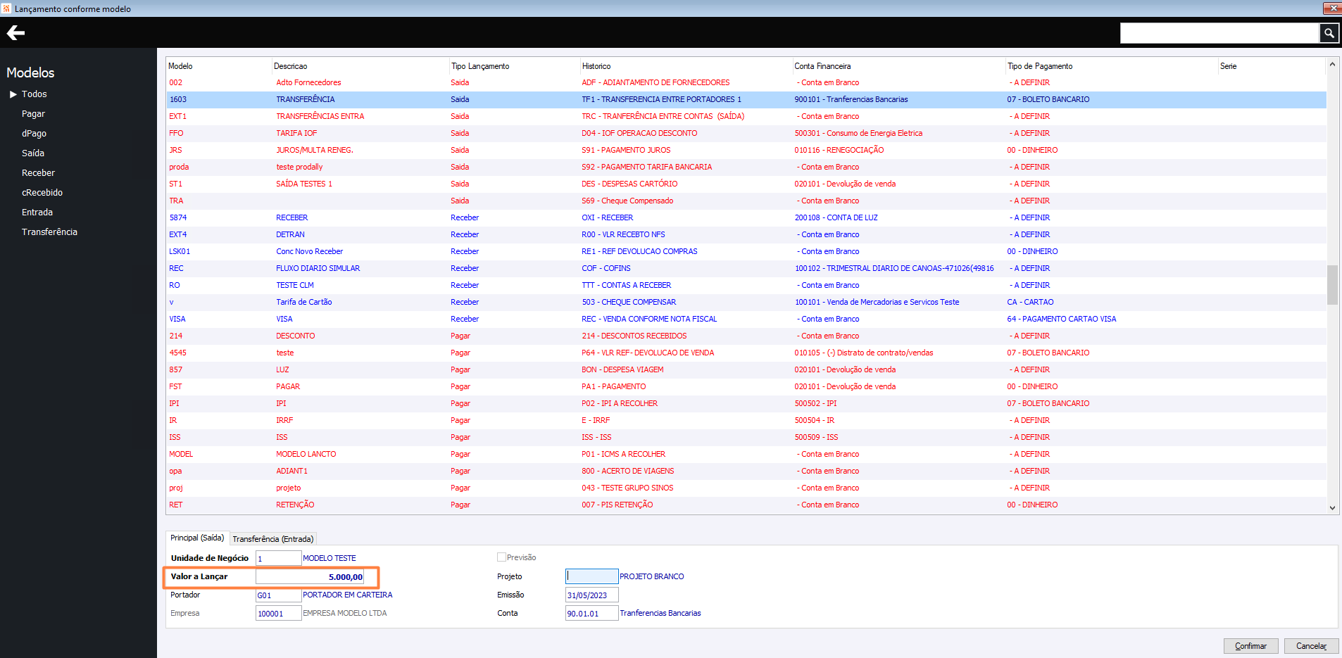This screenshot has width=1342, height=658.
Task: Toggle the Previsão checkbox
Action: pos(501,557)
